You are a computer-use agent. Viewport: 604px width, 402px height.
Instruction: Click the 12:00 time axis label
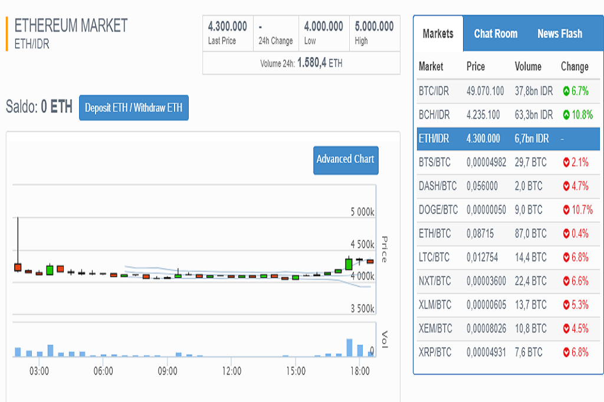[x=231, y=371]
